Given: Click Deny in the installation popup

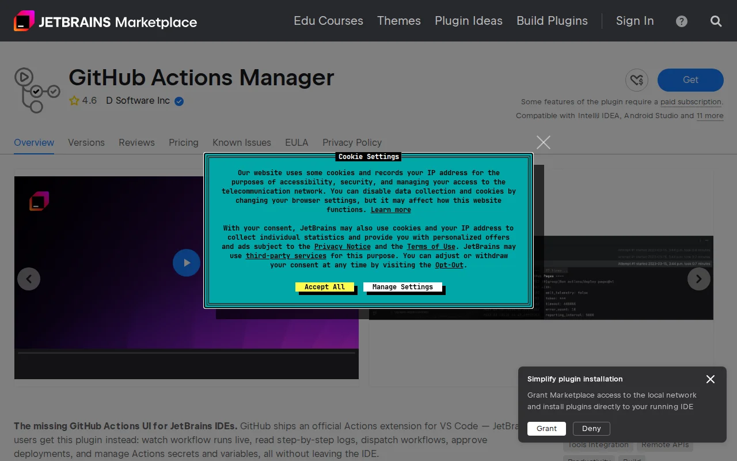Looking at the screenshot, I should click(591, 429).
